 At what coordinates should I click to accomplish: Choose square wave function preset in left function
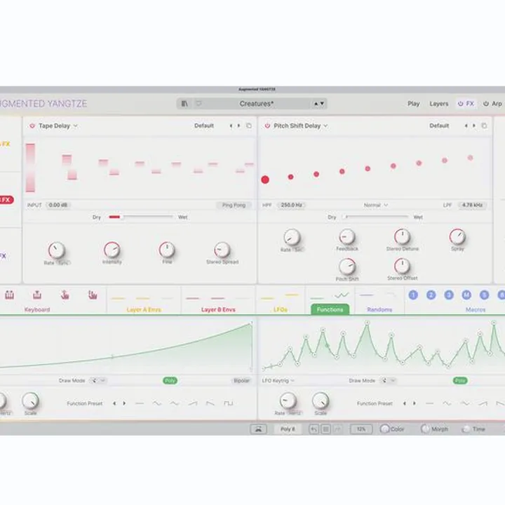point(229,403)
